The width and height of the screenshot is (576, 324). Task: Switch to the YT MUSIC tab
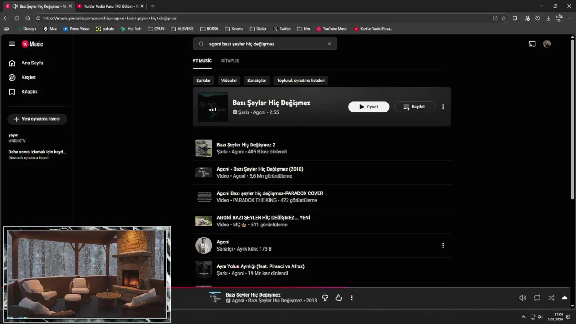point(202,61)
